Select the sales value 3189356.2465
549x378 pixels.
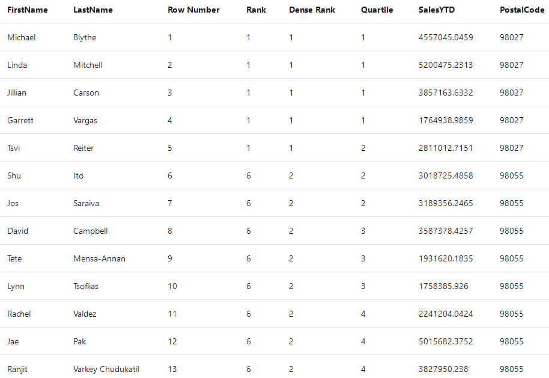pyautogui.click(x=446, y=204)
